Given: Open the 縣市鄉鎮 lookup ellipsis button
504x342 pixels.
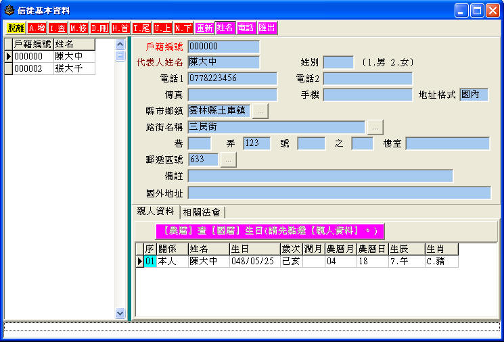Looking at the screenshot, I should coord(260,111).
